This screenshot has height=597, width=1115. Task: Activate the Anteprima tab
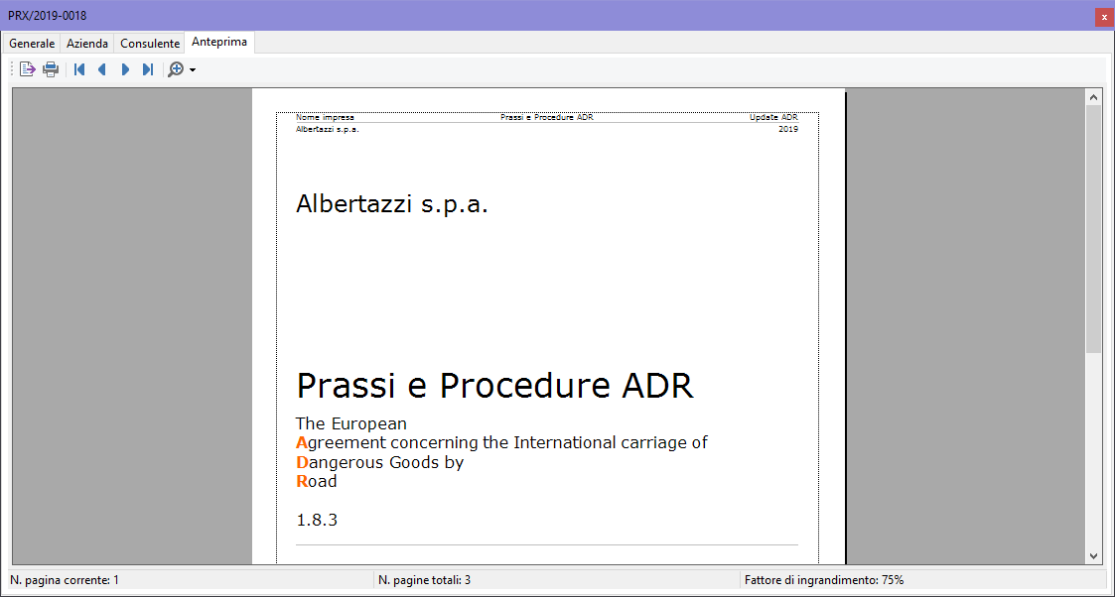pyautogui.click(x=218, y=42)
